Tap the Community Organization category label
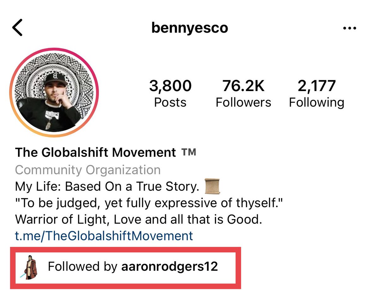The width and height of the screenshot is (379, 290). click(x=88, y=170)
